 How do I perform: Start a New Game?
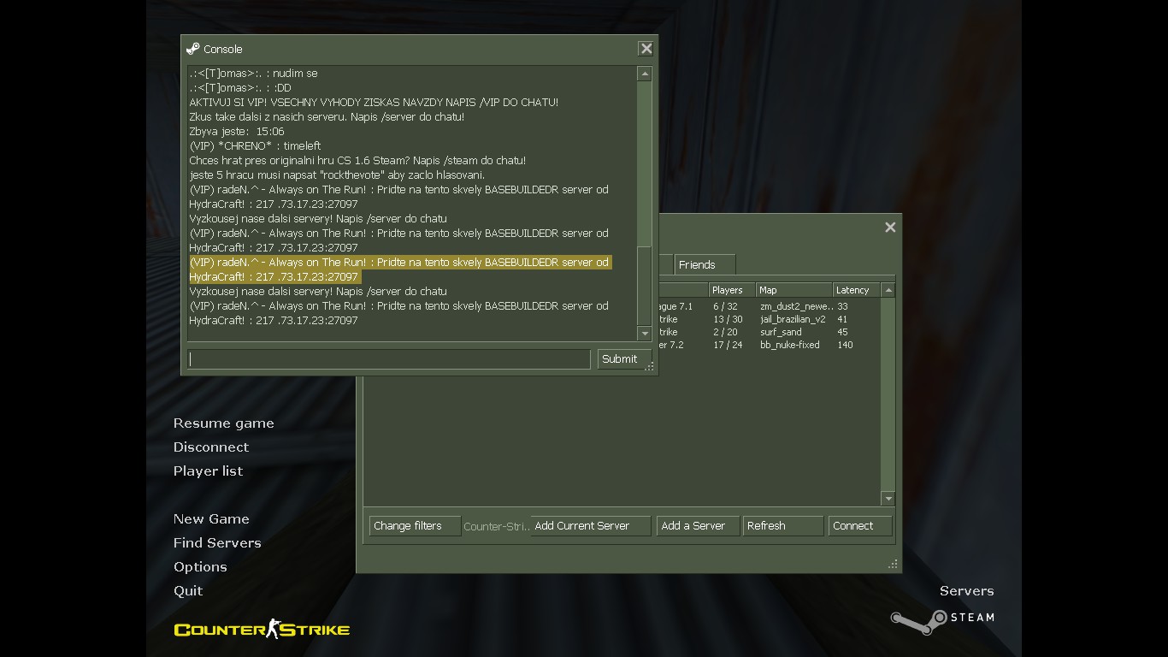[211, 519]
